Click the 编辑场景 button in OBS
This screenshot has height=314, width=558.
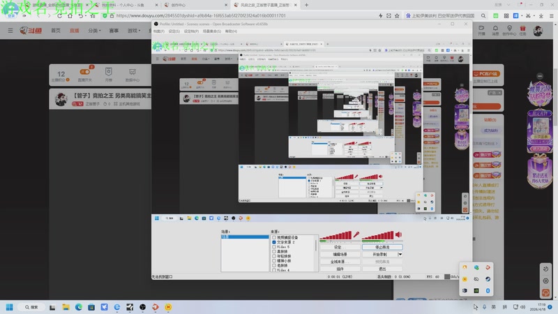click(340, 254)
